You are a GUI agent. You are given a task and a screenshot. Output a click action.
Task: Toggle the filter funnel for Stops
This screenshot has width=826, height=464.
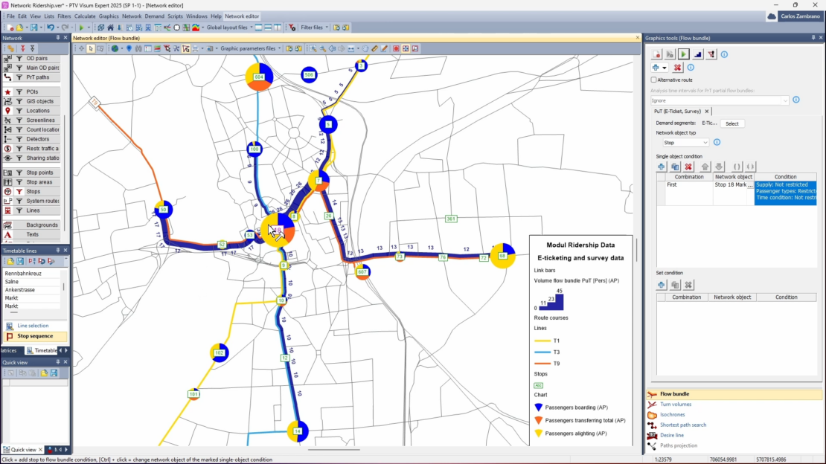pyautogui.click(x=19, y=192)
